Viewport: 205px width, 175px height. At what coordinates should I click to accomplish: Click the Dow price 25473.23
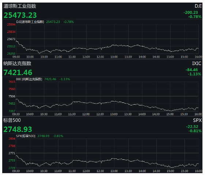pos(20,15)
